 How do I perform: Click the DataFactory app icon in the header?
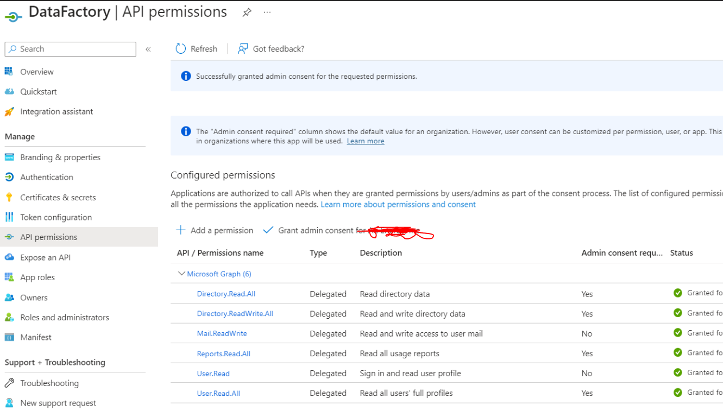[13, 17]
